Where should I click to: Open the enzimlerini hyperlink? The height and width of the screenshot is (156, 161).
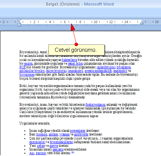click(37, 142)
